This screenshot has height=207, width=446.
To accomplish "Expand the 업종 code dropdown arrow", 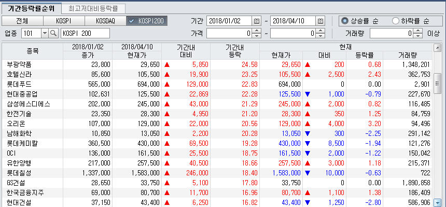I will (x=45, y=33).
